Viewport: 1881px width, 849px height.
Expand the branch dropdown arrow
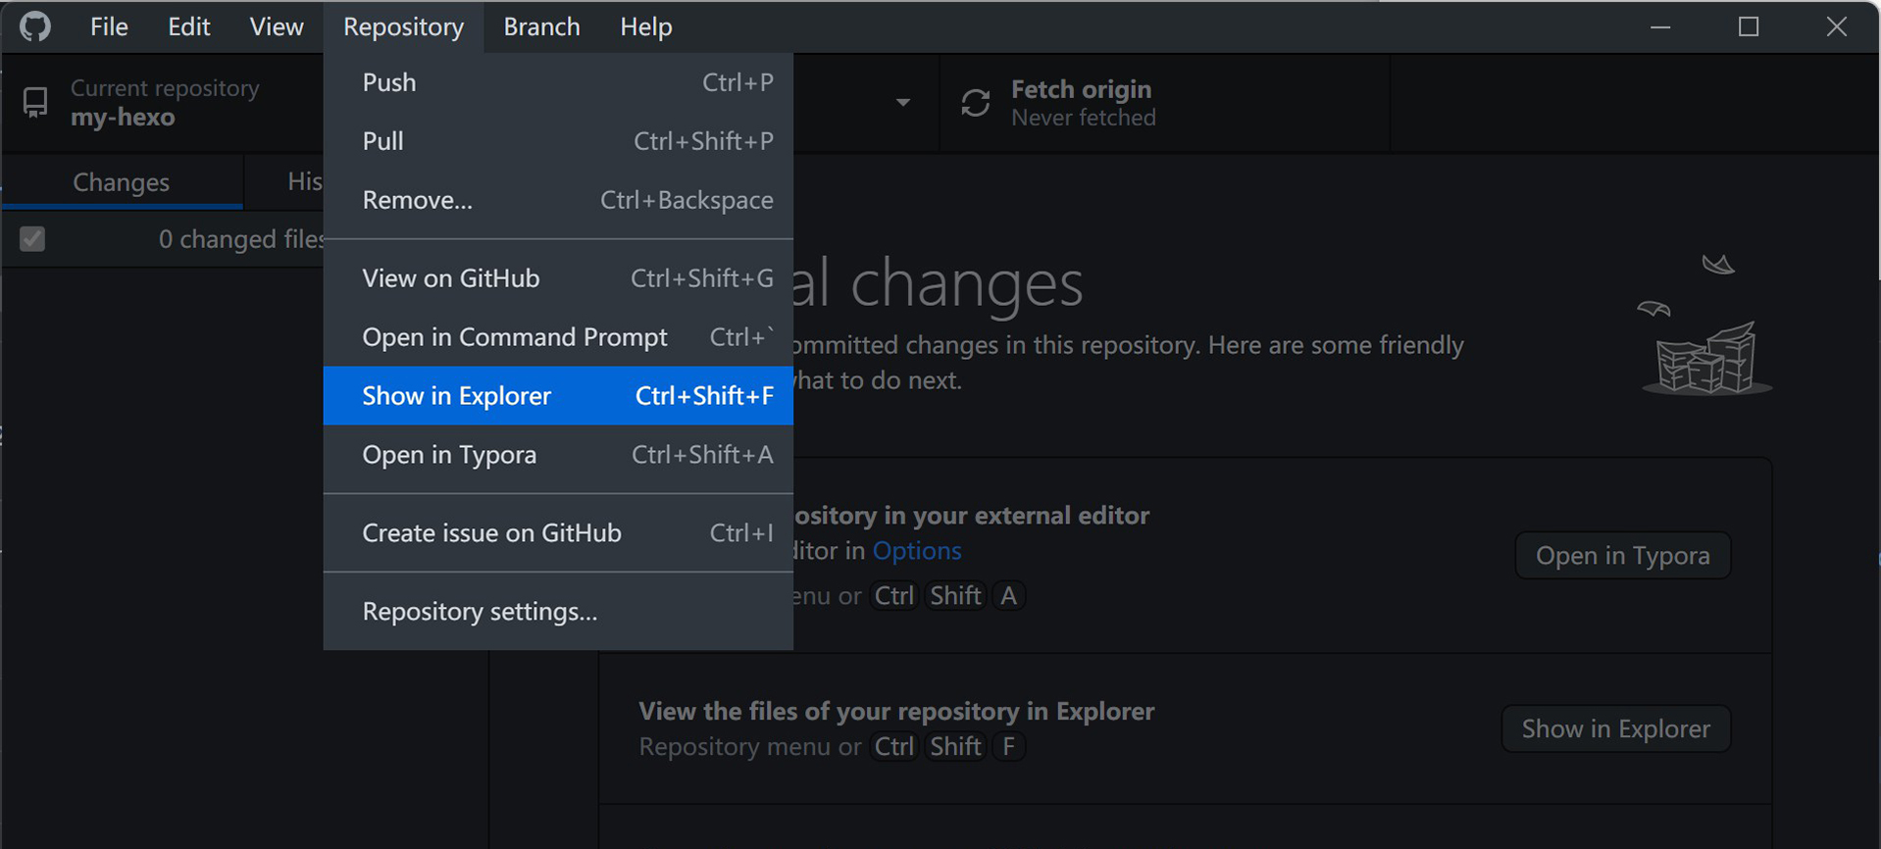[902, 103]
